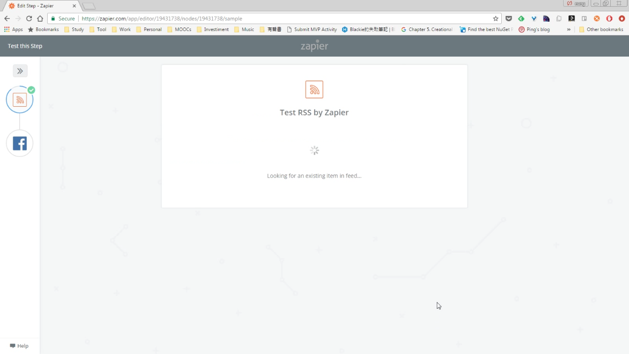Expand the Zapier sidebar with the double chevron

(20, 71)
